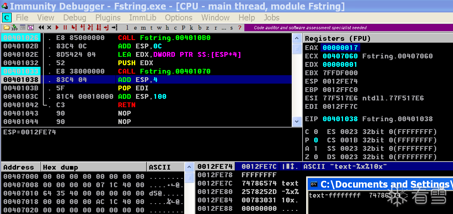Show Log window via 'l' button
This screenshot has height=214, width=453.
[127, 28]
